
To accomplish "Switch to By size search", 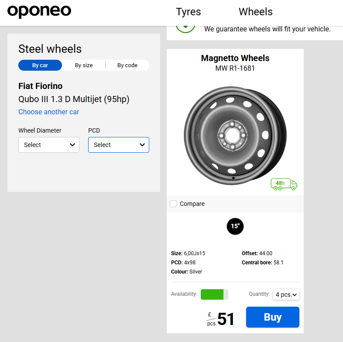I will pos(84,65).
